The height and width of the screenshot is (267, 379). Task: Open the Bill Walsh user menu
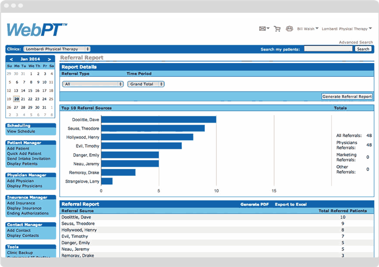[x=308, y=29]
